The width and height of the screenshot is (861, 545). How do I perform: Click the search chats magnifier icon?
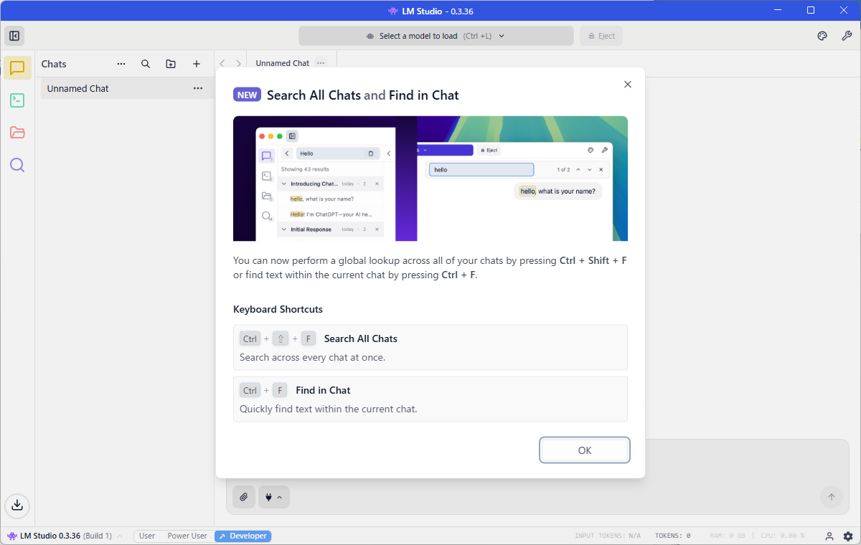click(146, 64)
